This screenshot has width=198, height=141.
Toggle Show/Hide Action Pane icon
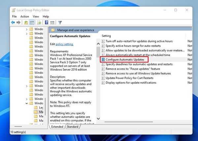point(52,22)
